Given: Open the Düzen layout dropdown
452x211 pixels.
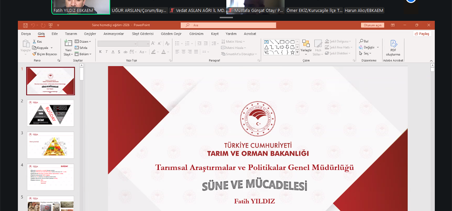Looking at the screenshot, I should 83,41.
